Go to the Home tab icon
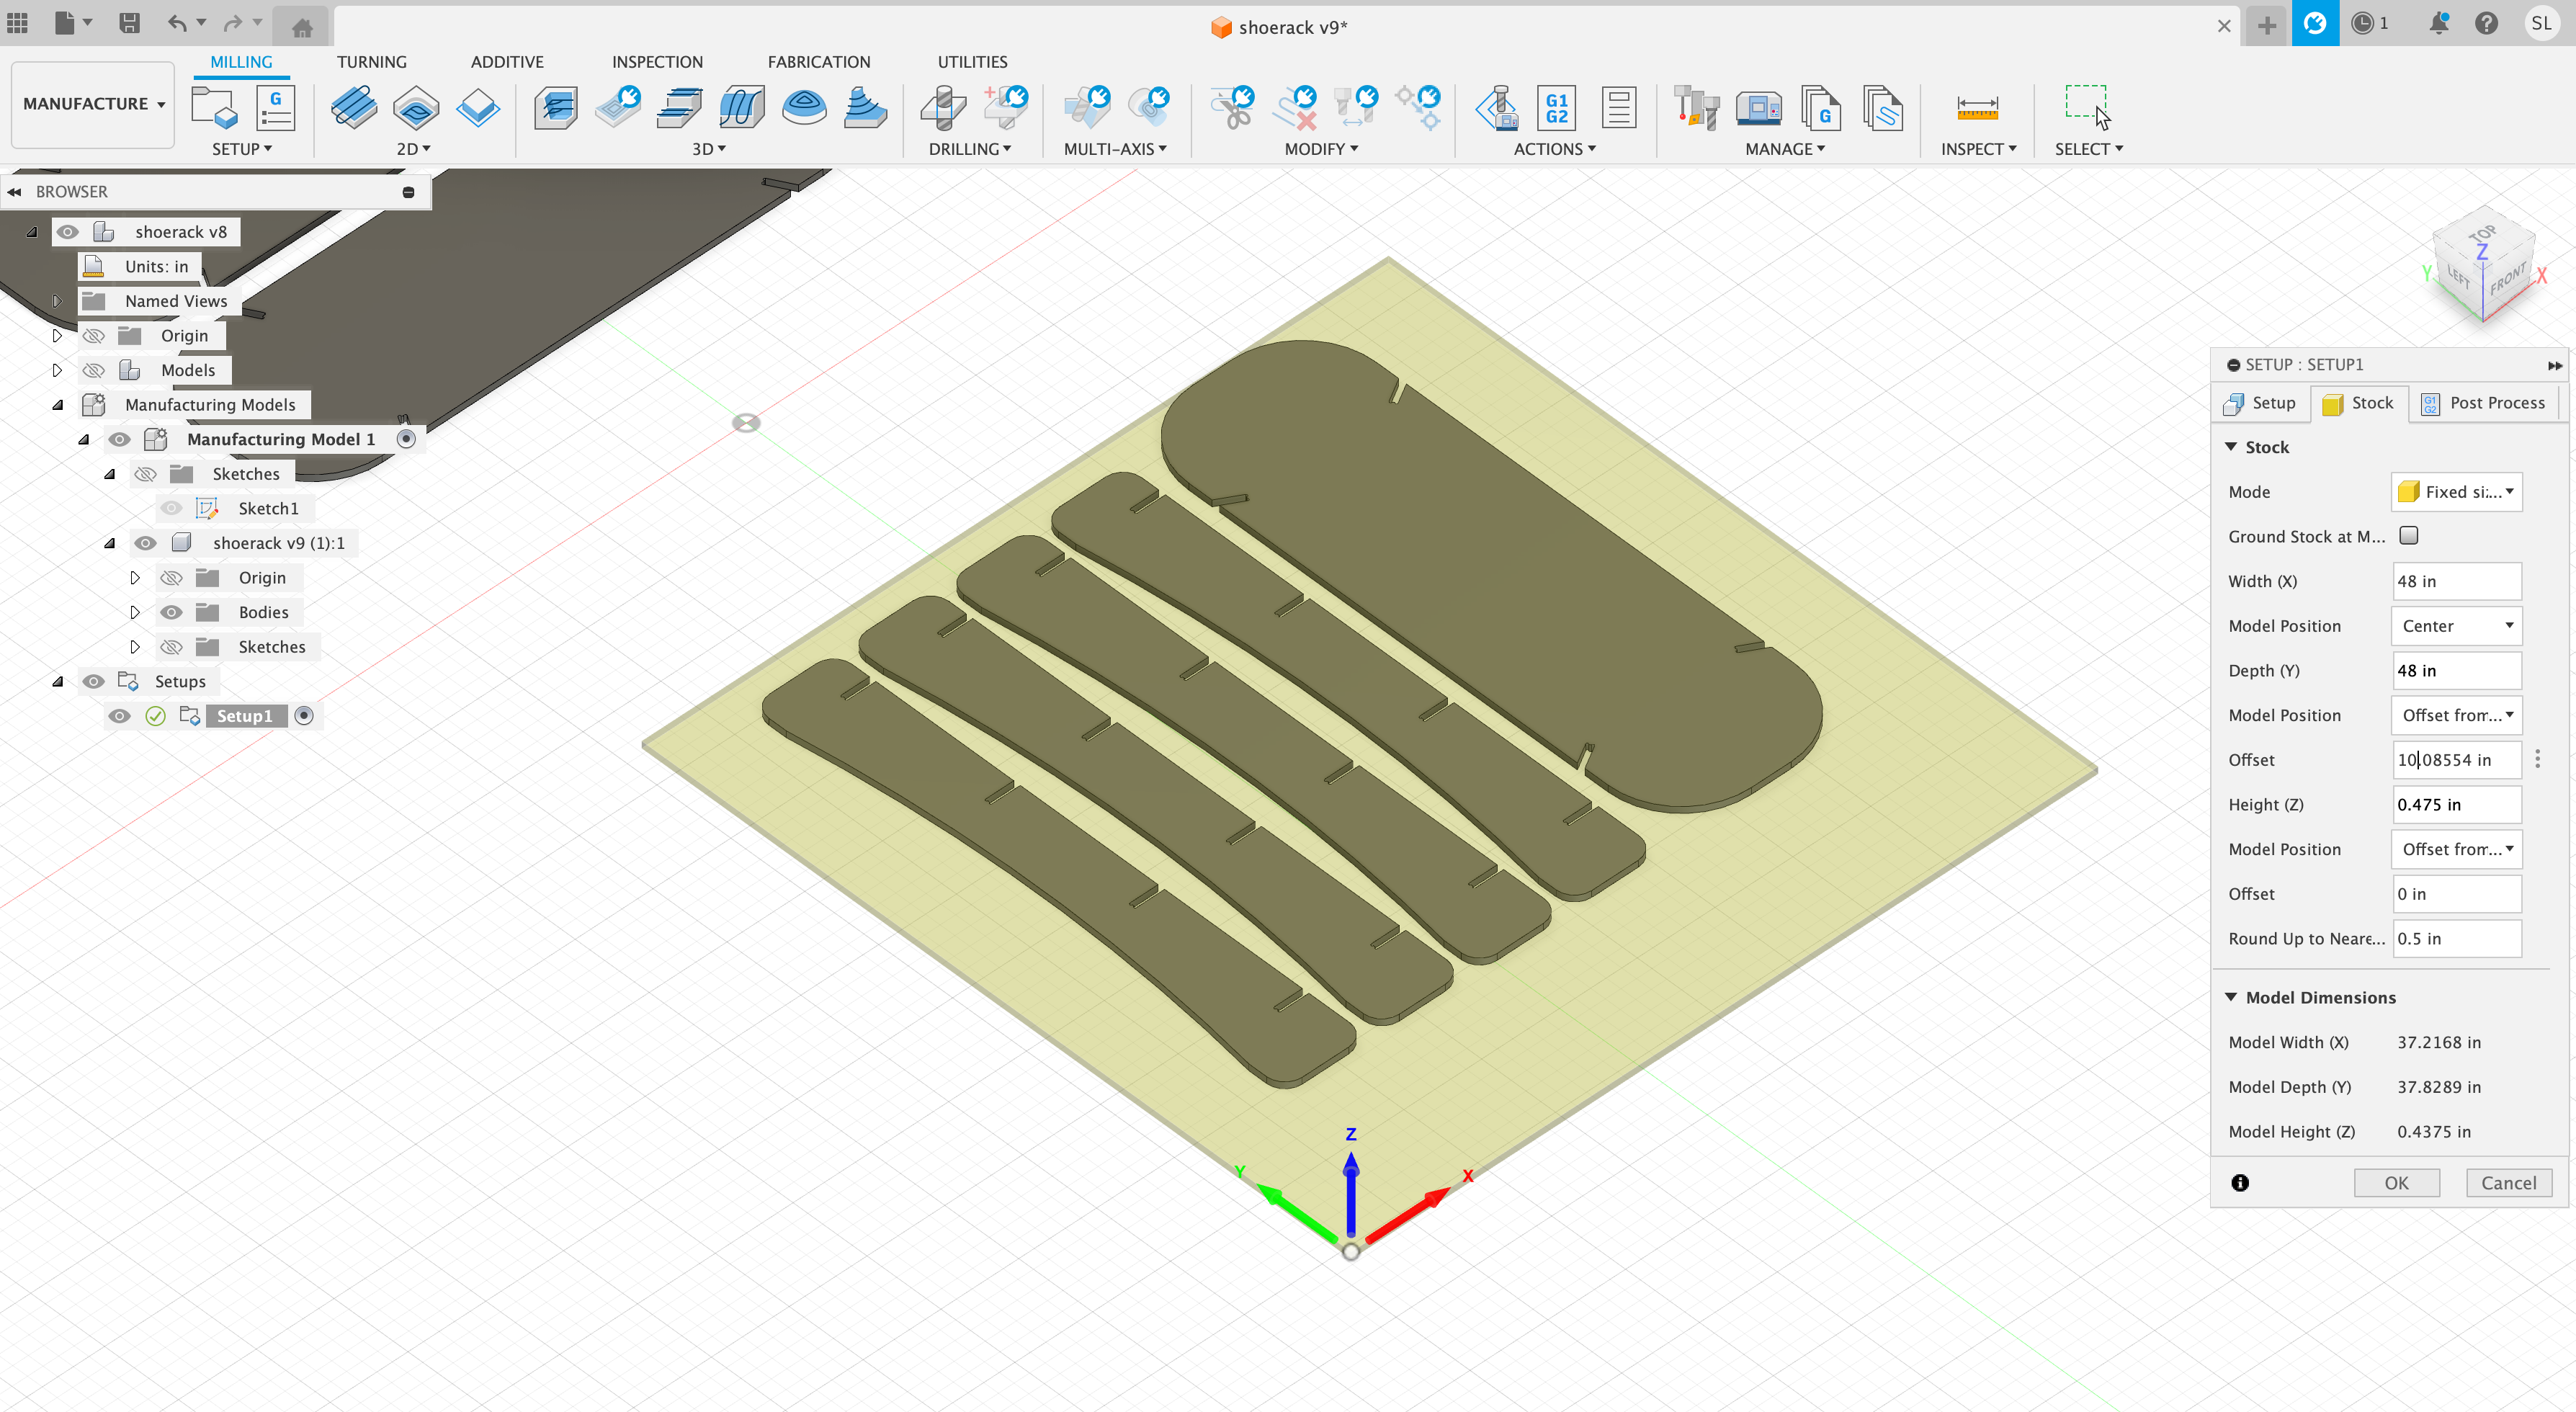Screen dimensions: 2576x1412 coord(302,27)
